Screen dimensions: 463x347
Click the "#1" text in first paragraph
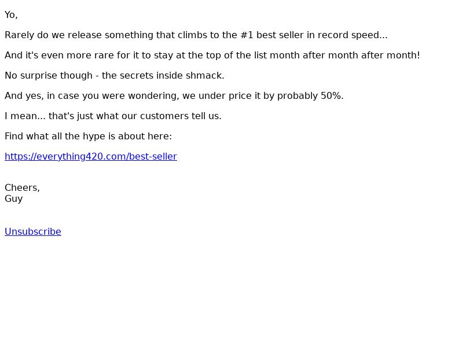pos(247,35)
